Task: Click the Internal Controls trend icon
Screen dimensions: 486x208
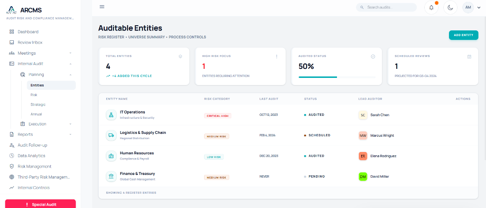Action: 12,188
